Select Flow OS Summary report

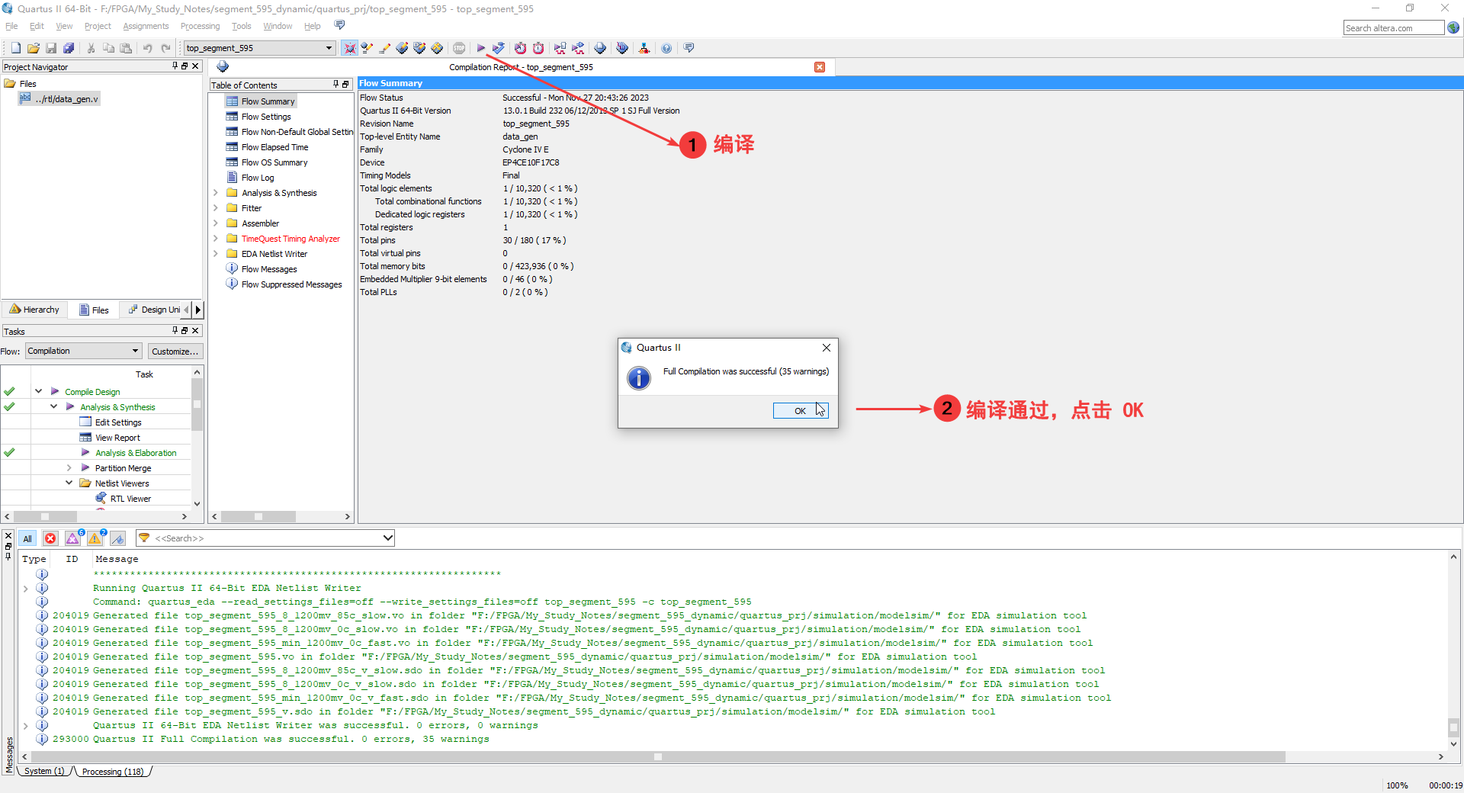(274, 162)
